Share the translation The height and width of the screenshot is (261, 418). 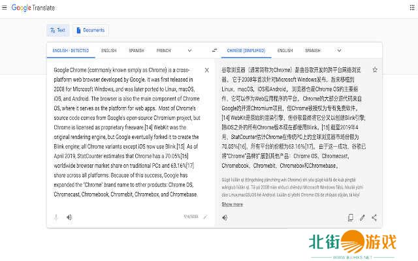374,217
